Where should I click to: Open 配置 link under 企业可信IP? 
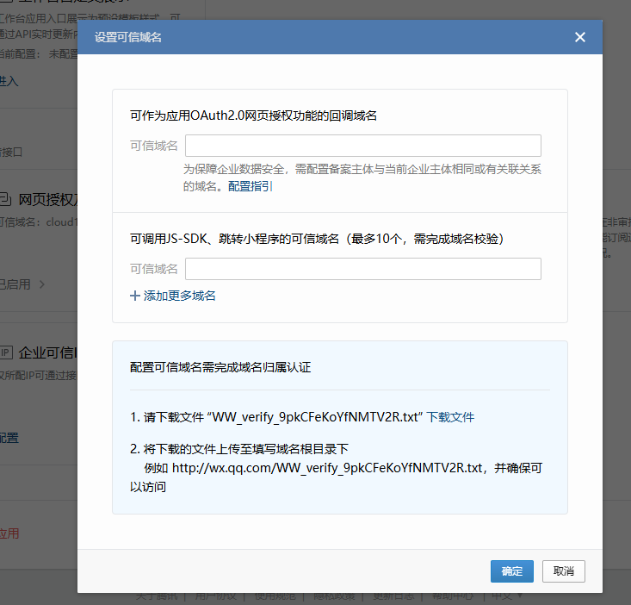click(9, 438)
